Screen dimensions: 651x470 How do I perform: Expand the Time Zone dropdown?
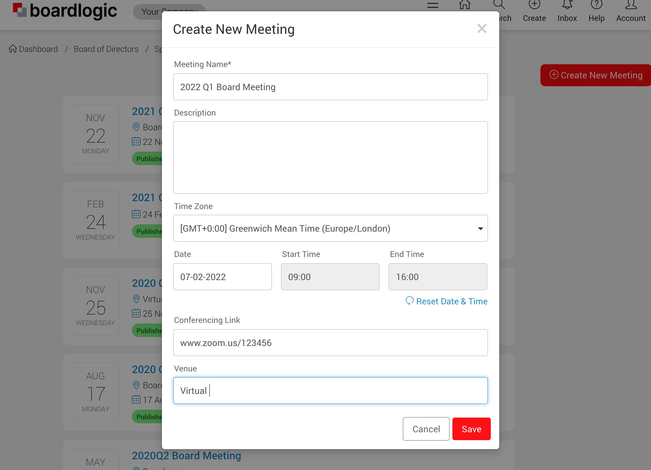pos(330,228)
